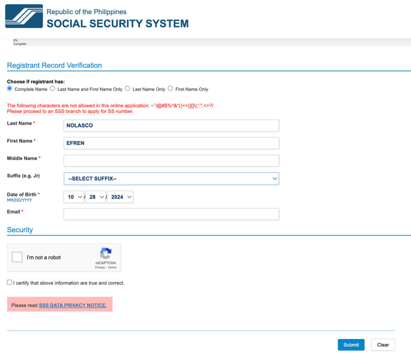Viewport: 411px width, 353px height.
Task: Click inside the Email field
Action: click(x=171, y=214)
